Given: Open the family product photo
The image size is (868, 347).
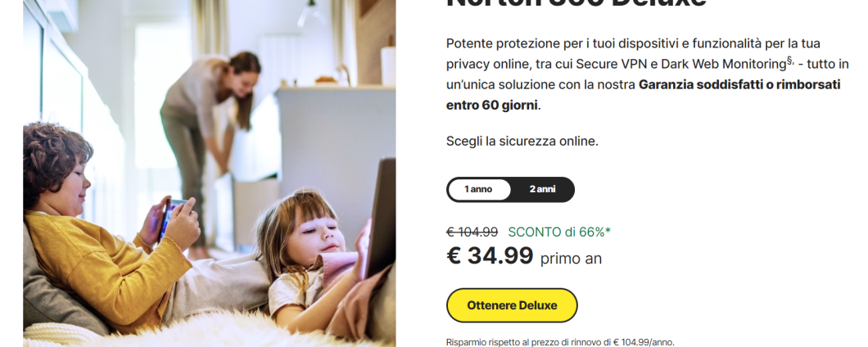Looking at the screenshot, I should [210, 172].
